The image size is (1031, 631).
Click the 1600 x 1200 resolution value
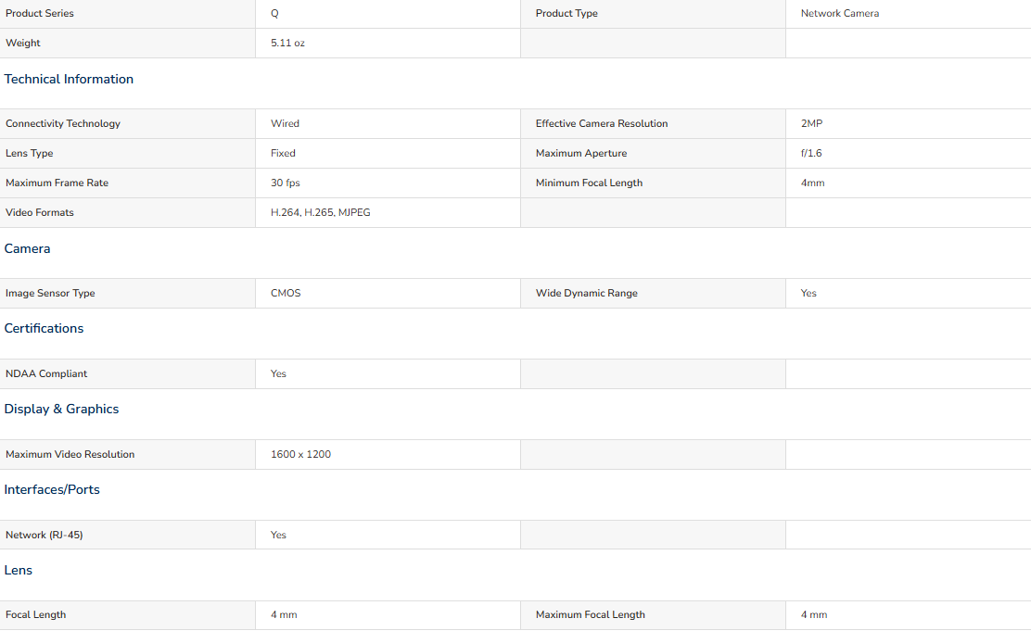point(300,455)
